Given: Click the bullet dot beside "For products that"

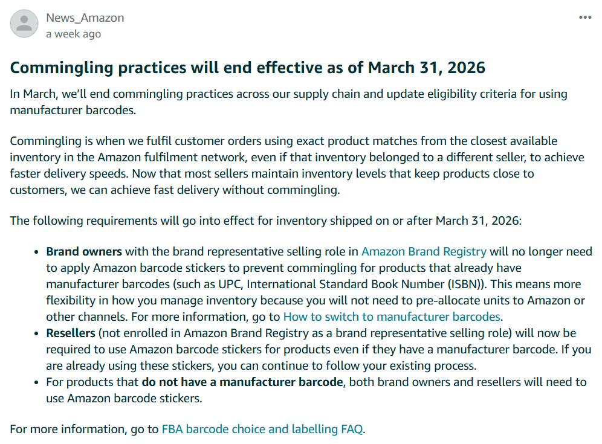Looking at the screenshot, I should (x=37, y=383).
